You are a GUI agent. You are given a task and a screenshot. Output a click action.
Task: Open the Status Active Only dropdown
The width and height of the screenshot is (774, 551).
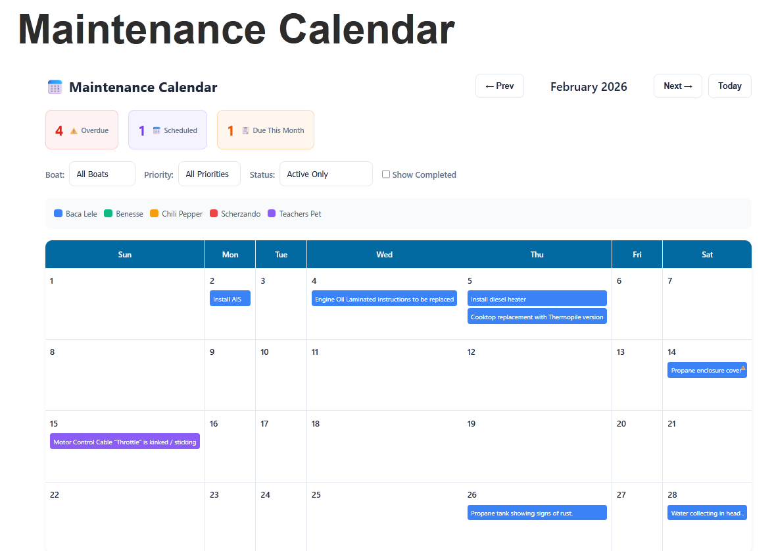click(326, 174)
